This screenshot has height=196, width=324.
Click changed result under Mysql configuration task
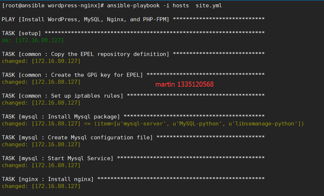pyautogui.click(x=41, y=144)
